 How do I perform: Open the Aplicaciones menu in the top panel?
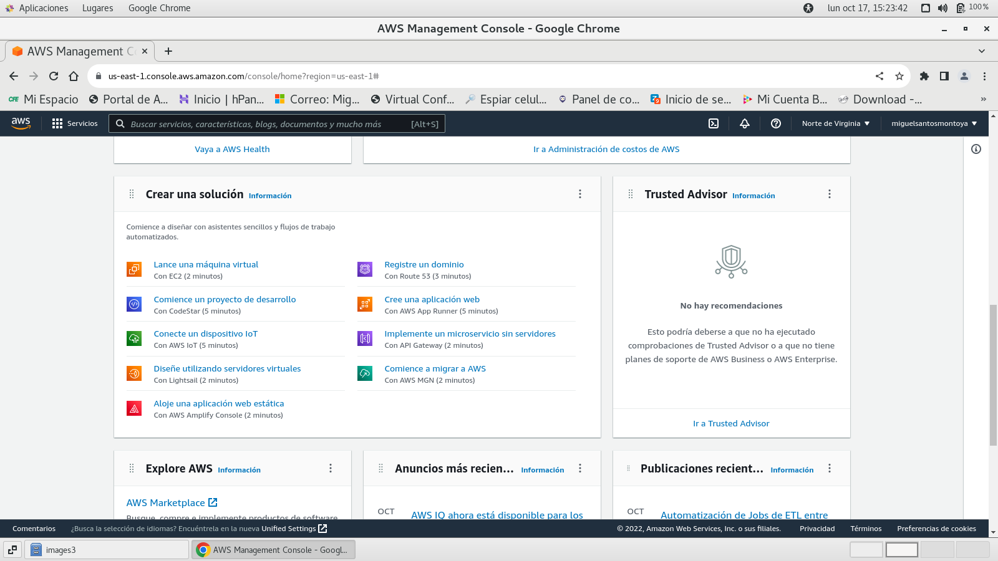point(43,8)
